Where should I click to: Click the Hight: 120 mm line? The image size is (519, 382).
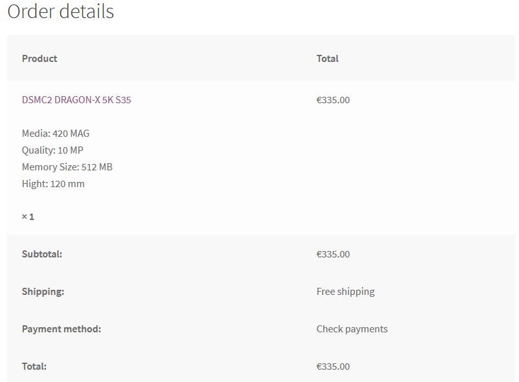(53, 184)
